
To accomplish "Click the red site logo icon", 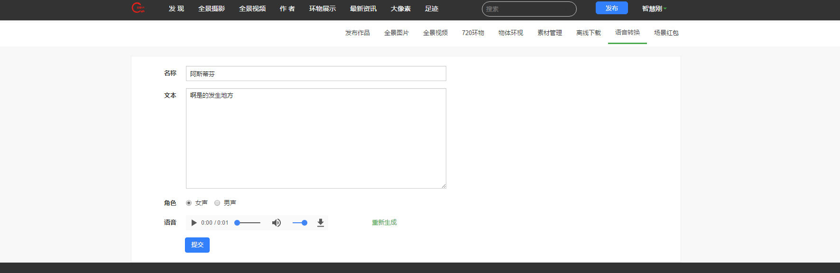I will coord(138,8).
